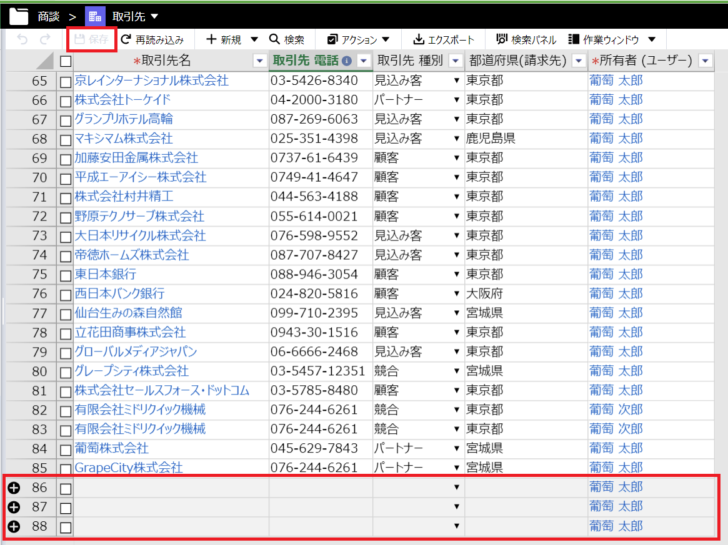Click the エクスポート download button

444,40
